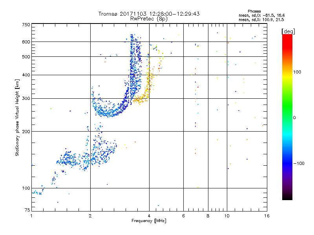Image resolution: width=314 pixels, height=235 pixels.
Task: Click the '750' height axis tick label
Action: click(26, 25)
